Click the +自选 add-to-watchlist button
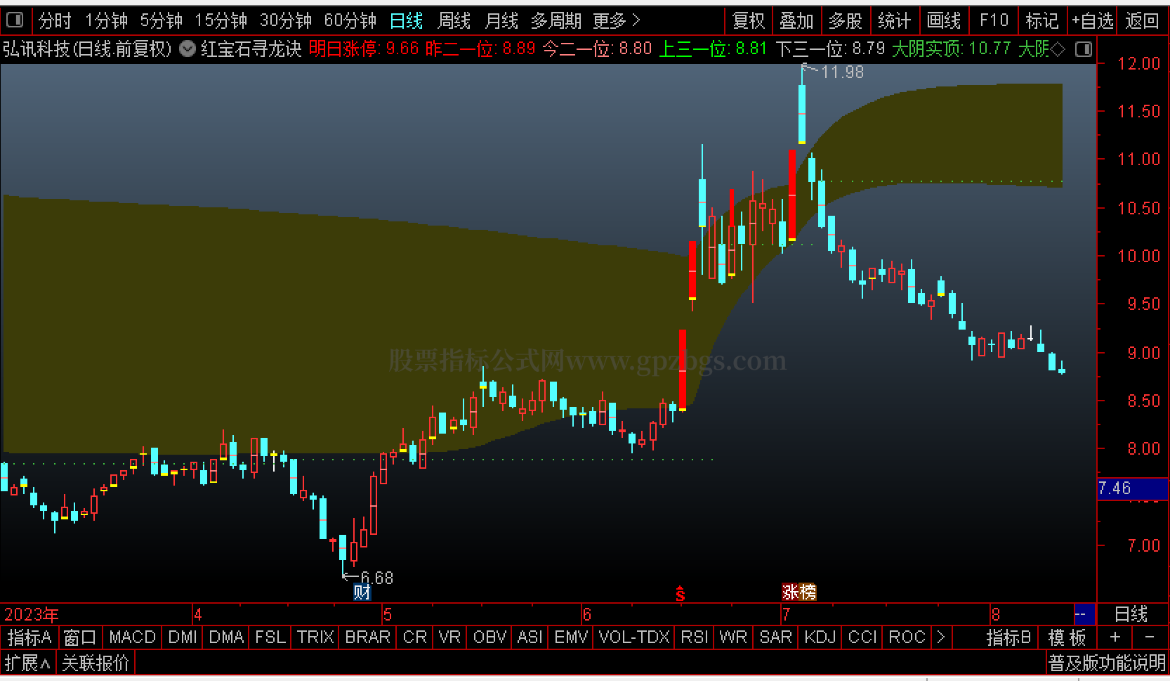The height and width of the screenshot is (681, 1170). (x=1093, y=21)
